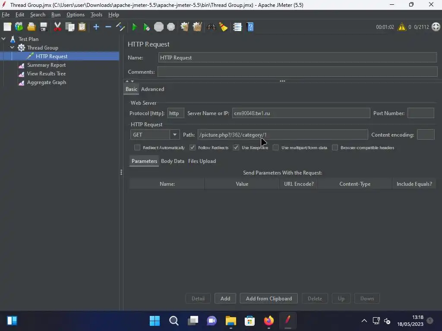Save the test plan with disk icon
The height and width of the screenshot is (331, 442).
[44, 27]
